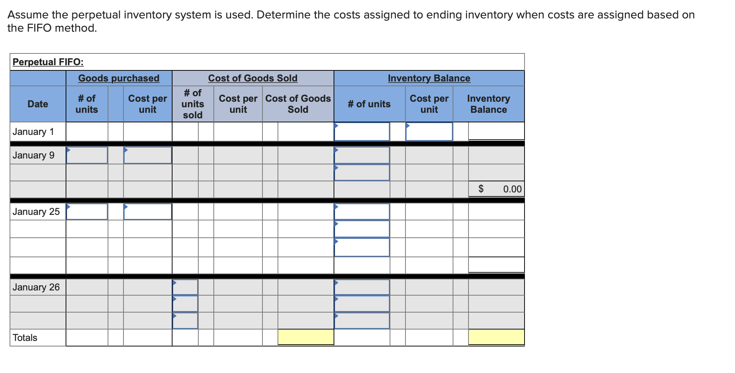Screen dimensions: 735x373
Task: Click the January 25 date label
Action: pyautogui.click(x=36, y=212)
